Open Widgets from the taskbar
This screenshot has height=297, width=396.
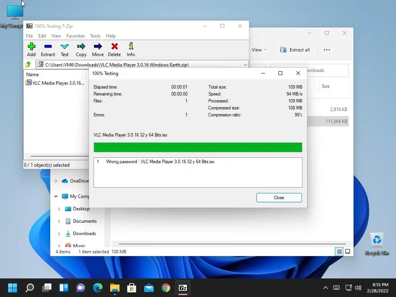point(64,288)
